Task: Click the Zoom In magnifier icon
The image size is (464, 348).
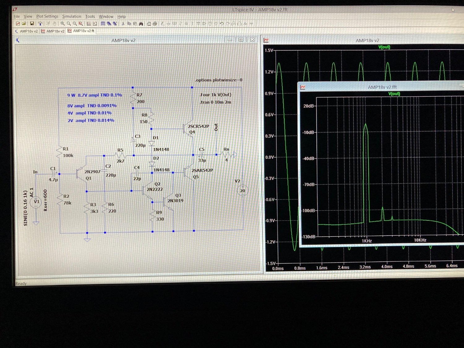Action: pyautogui.click(x=63, y=24)
